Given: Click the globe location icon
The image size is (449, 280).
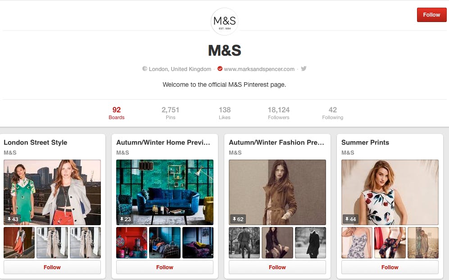Looking at the screenshot, I should click(x=145, y=69).
